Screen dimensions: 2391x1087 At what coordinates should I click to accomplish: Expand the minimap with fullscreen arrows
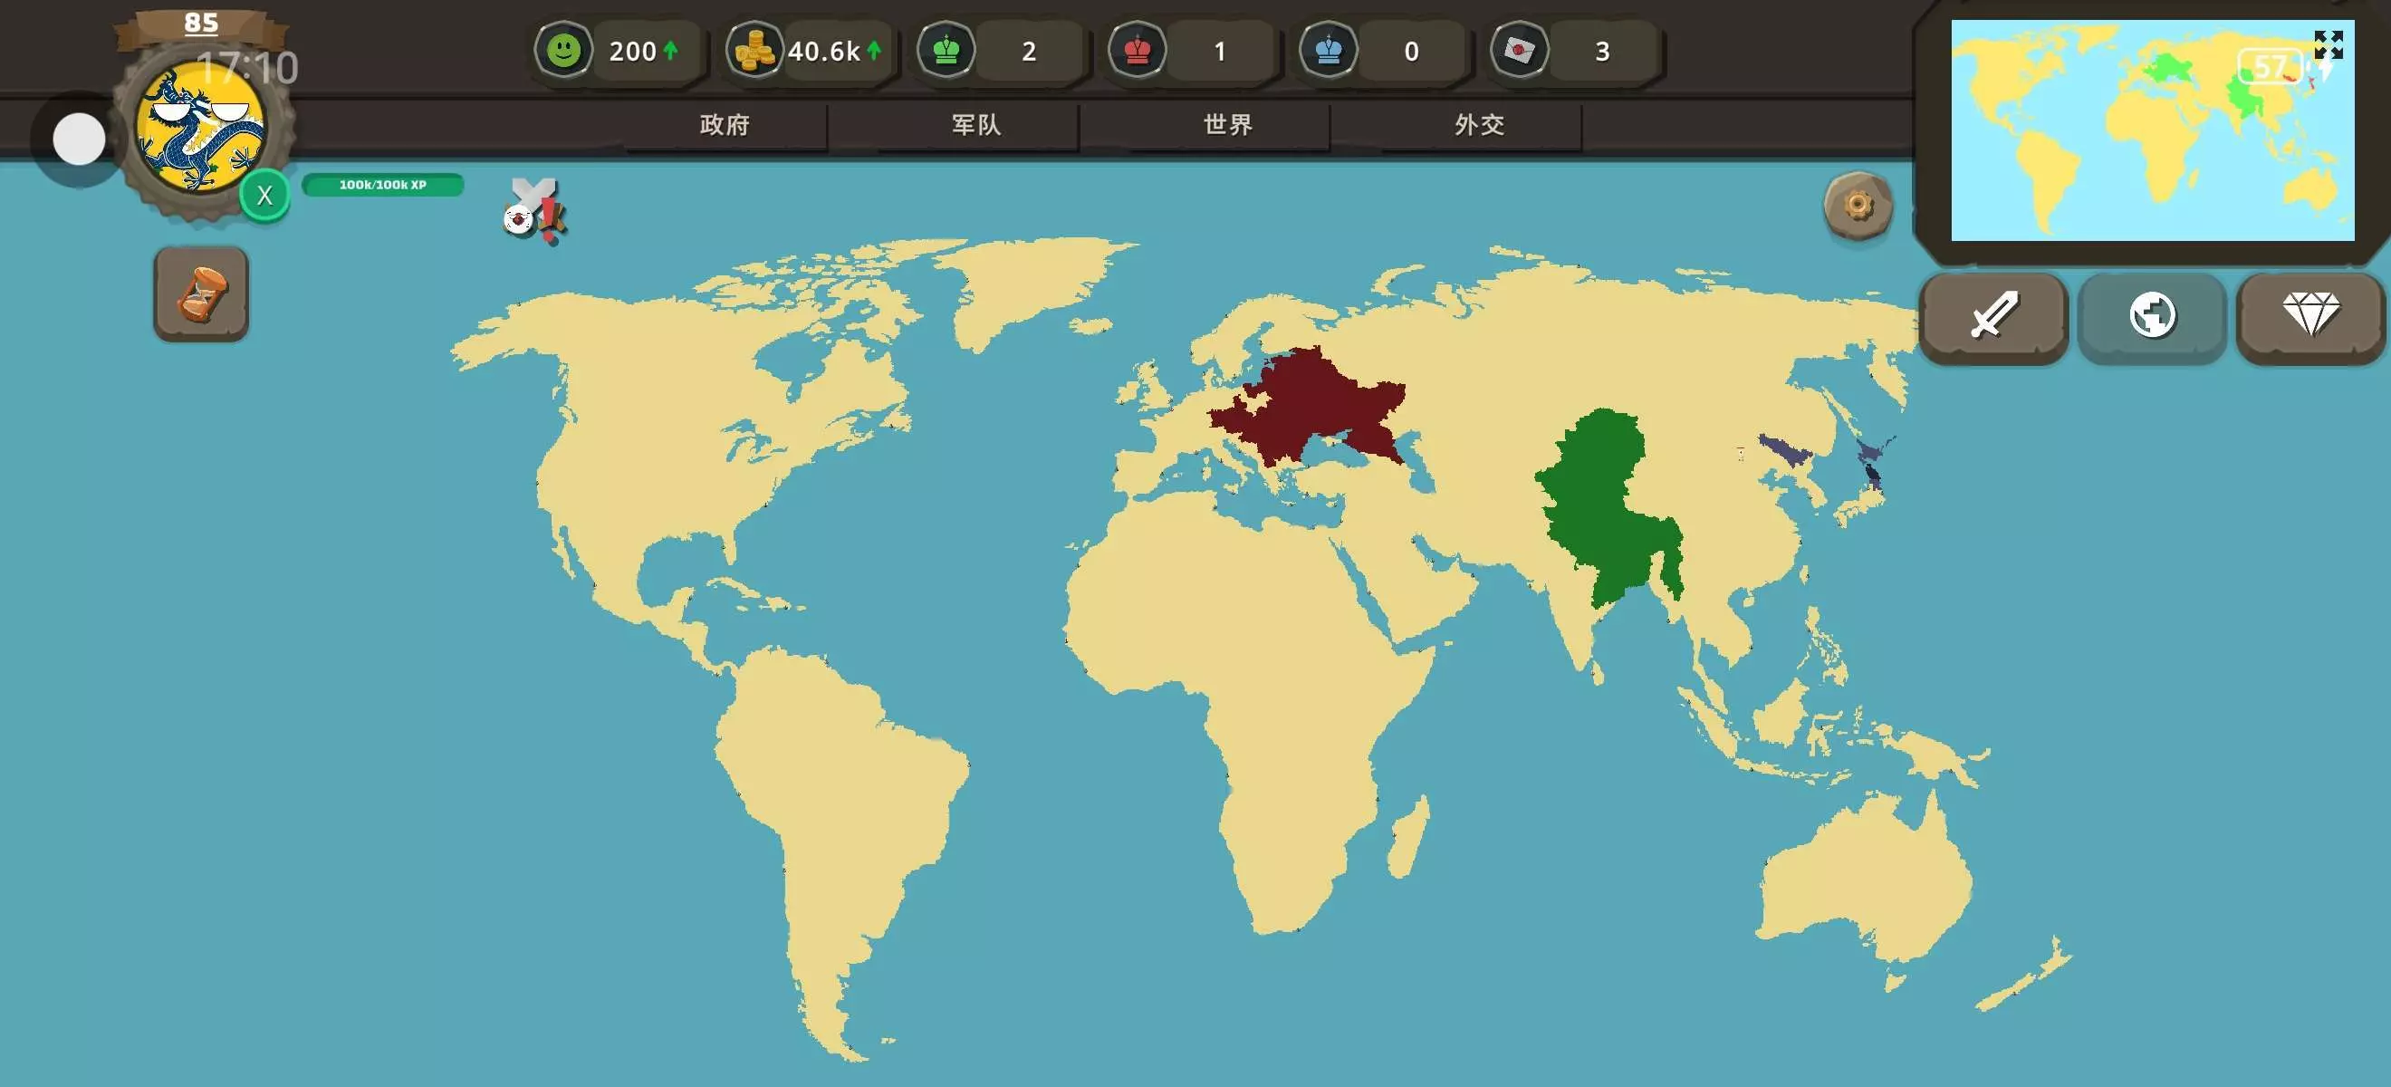pos(2328,43)
